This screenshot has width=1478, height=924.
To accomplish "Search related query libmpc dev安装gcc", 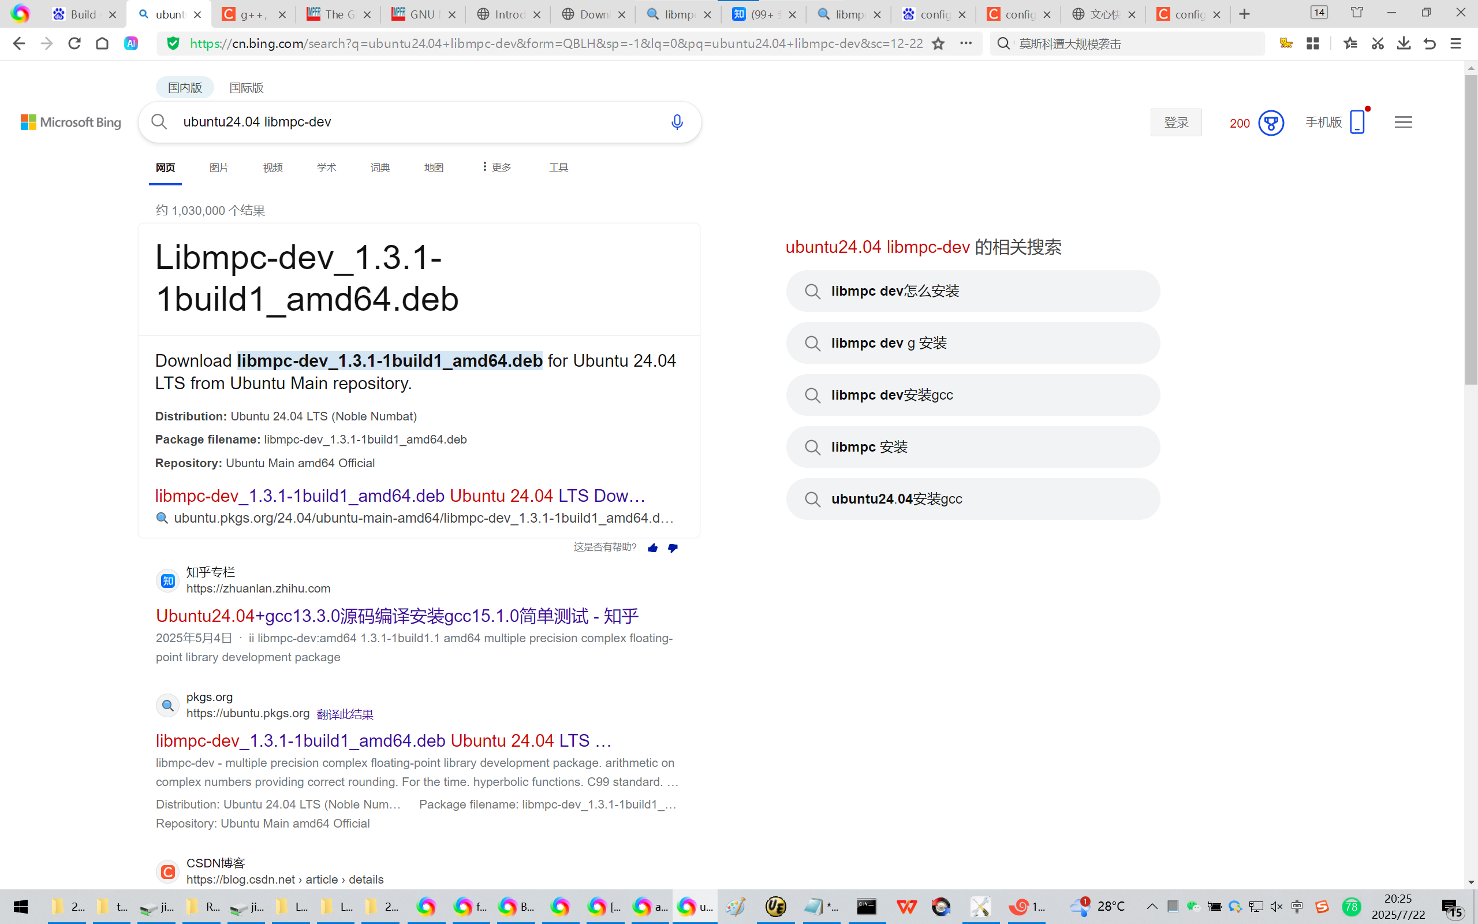I will 973,396.
